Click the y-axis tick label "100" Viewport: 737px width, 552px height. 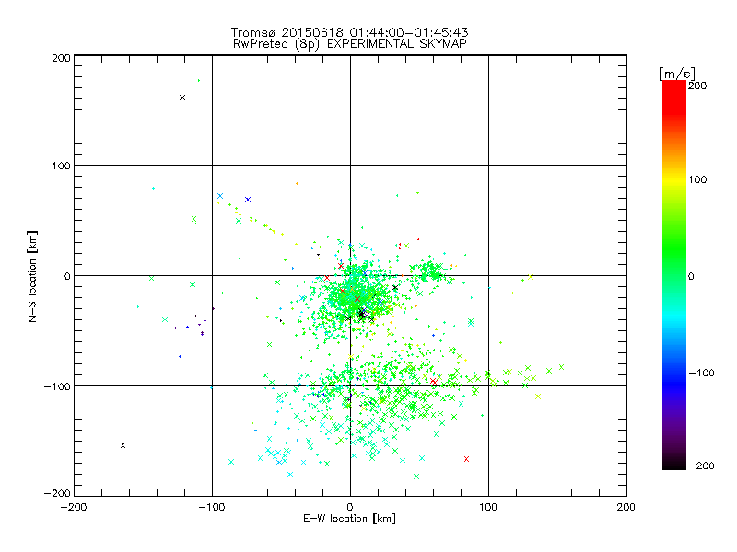[61, 166]
